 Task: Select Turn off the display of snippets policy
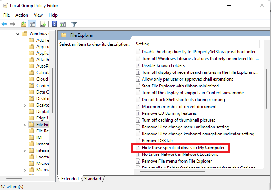pyautogui.click(x=193, y=93)
